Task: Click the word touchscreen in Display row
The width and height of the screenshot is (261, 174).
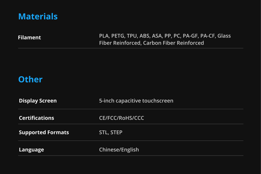Action: click(158, 101)
